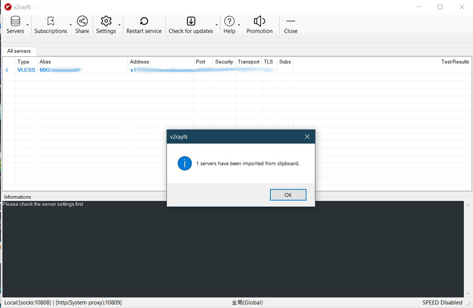The image size is (473, 308).
Task: Open the Settings gear icon
Action: click(x=106, y=21)
